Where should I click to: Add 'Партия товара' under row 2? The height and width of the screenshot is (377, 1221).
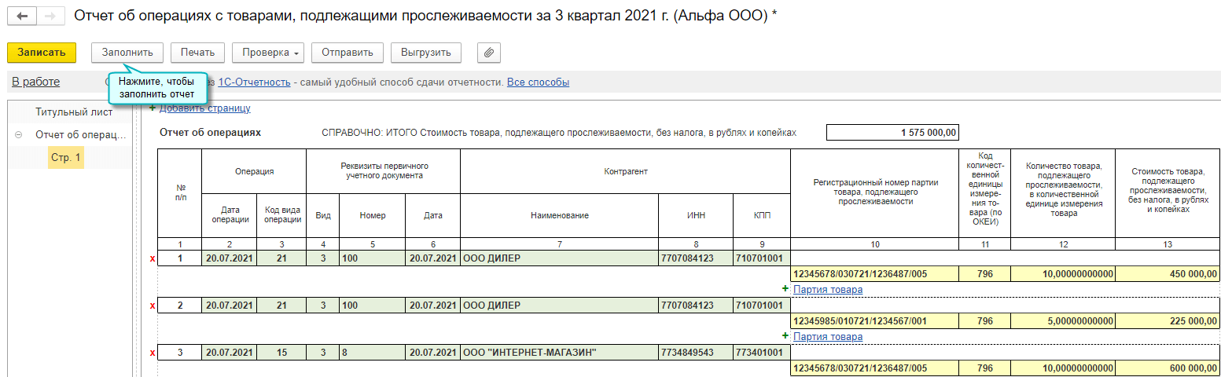(x=828, y=336)
